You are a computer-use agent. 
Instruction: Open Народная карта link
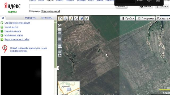(x=12, y=31)
